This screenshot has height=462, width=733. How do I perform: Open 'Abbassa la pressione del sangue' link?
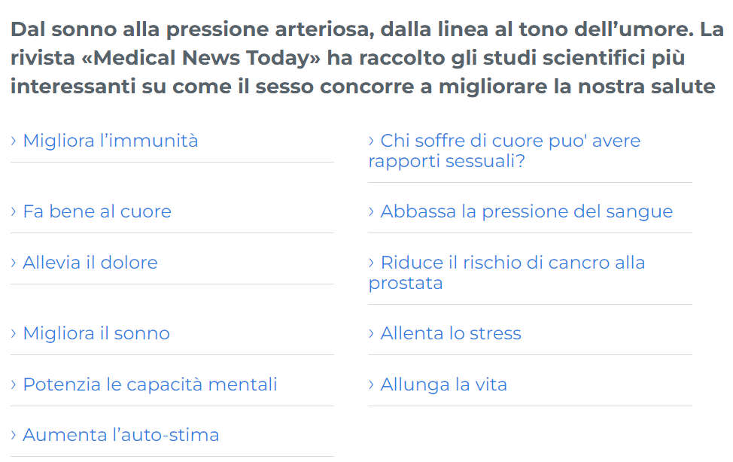[x=526, y=211]
